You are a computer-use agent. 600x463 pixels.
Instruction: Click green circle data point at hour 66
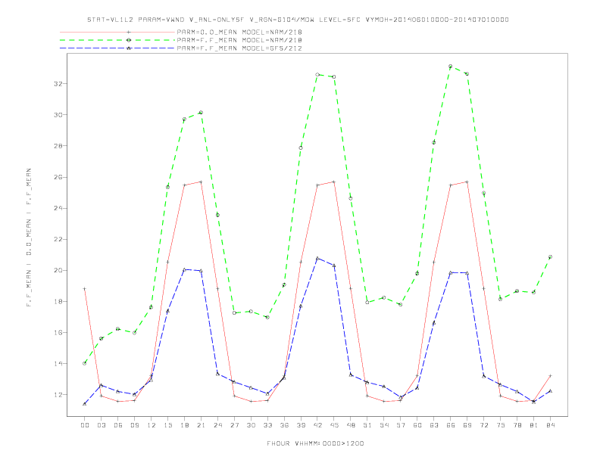point(451,67)
